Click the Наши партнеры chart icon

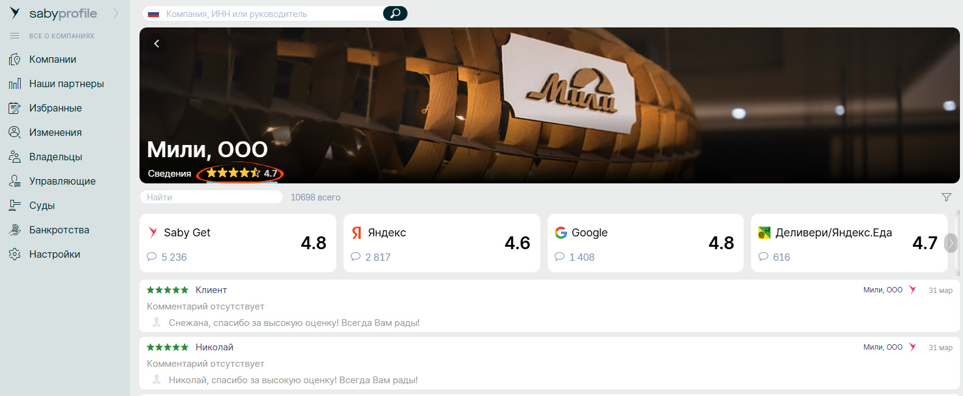(x=15, y=83)
